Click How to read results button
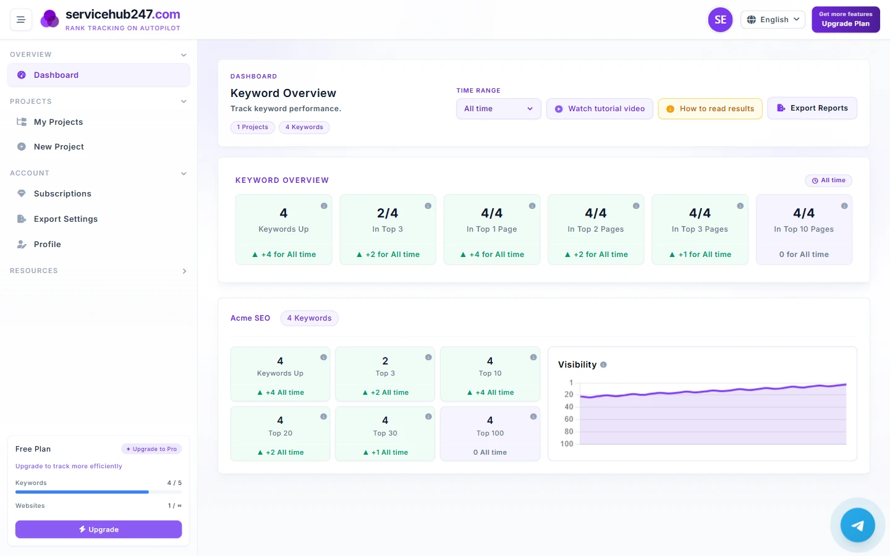890x556 pixels. tap(710, 109)
